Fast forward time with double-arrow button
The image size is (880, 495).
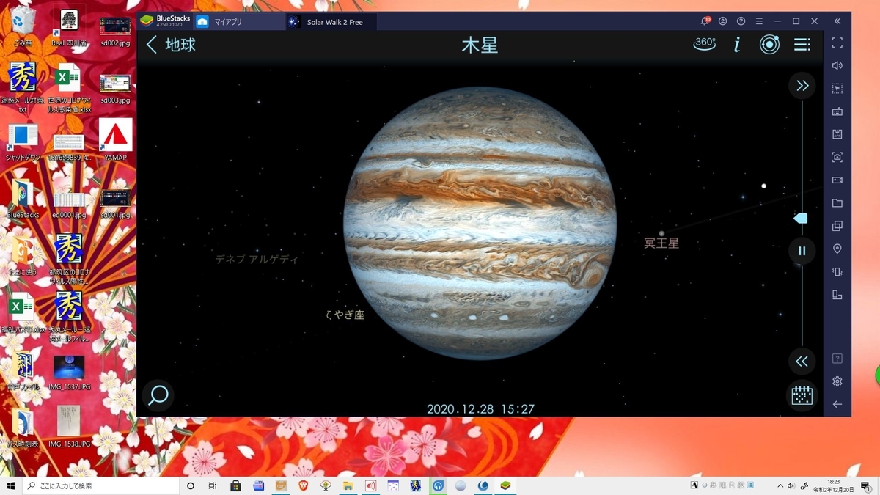click(x=802, y=86)
